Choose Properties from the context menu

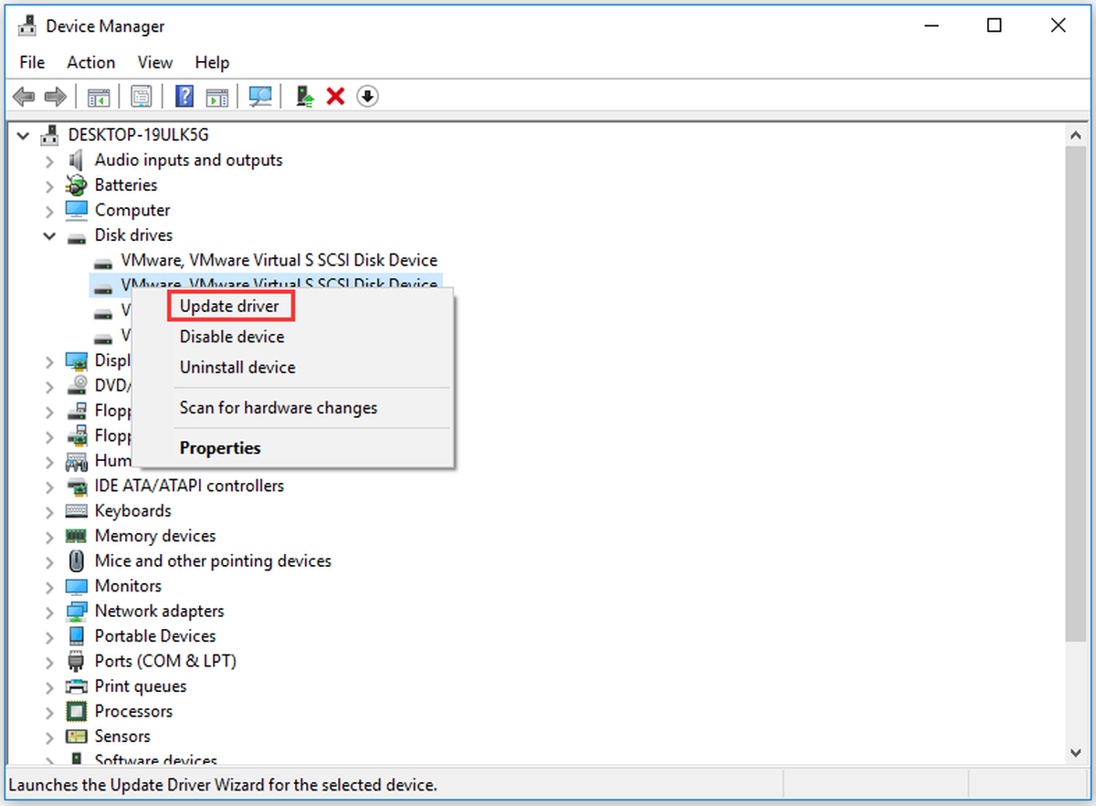click(x=294, y=448)
